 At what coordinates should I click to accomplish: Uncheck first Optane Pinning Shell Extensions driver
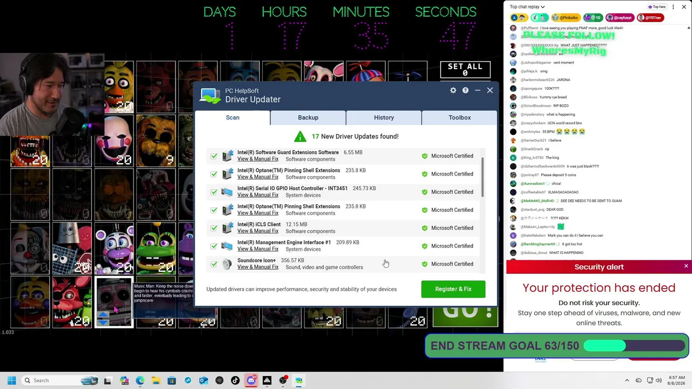214,174
